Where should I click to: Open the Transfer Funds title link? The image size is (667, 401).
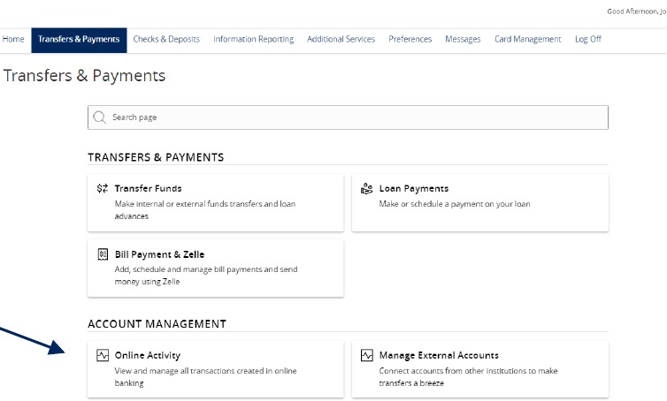(x=148, y=188)
